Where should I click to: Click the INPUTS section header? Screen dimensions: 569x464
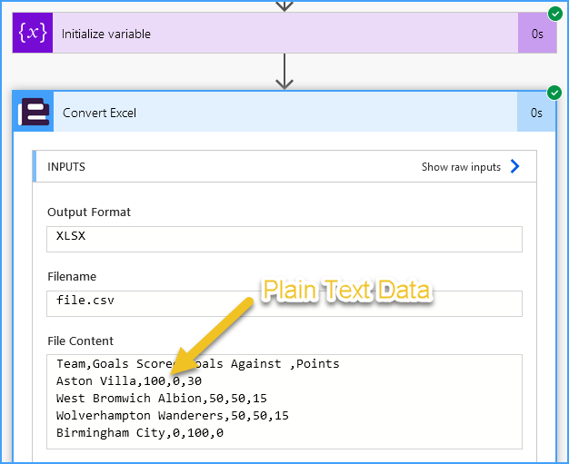[x=284, y=166]
